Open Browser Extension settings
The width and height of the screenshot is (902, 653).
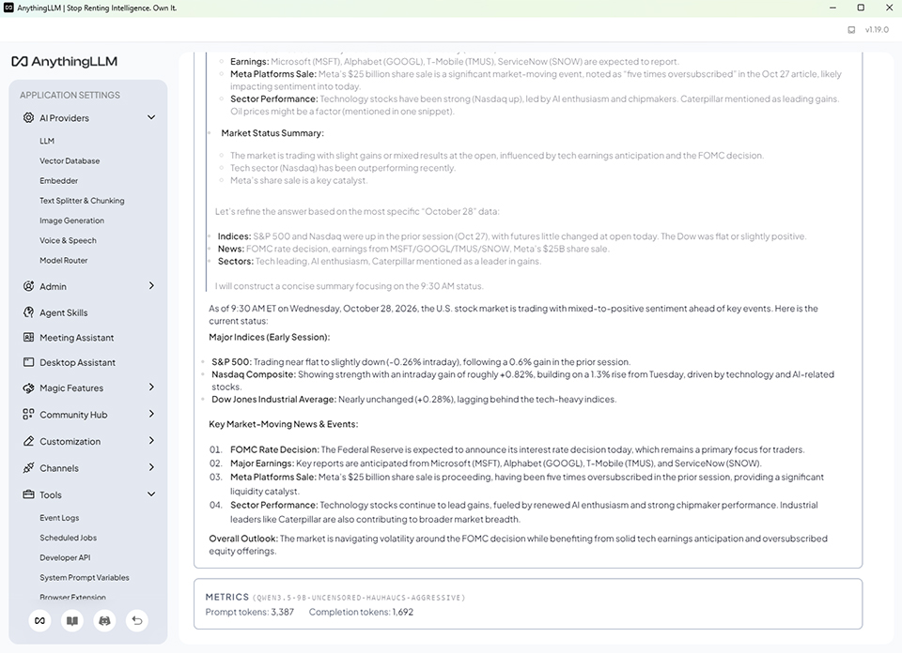72,598
